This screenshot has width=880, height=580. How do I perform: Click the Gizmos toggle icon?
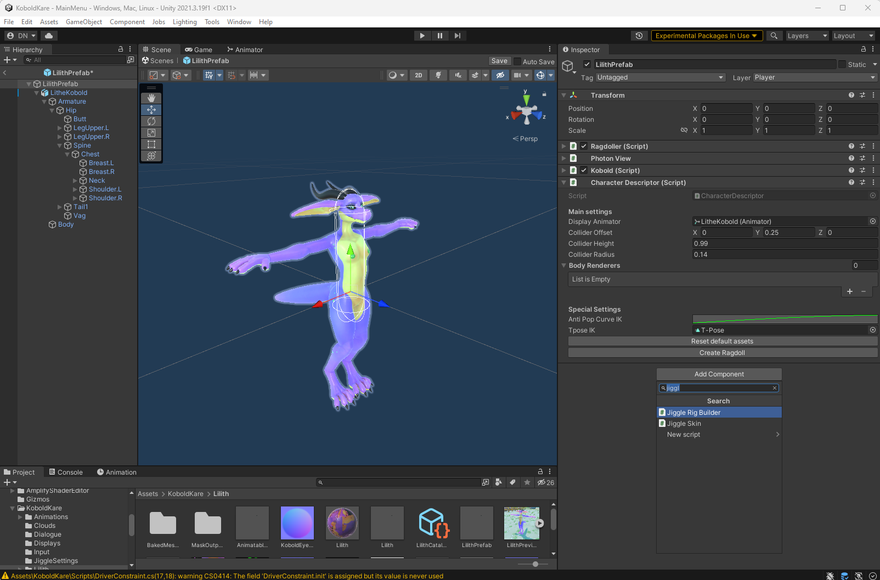coord(540,75)
